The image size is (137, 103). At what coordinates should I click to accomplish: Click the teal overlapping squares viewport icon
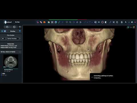128,27
